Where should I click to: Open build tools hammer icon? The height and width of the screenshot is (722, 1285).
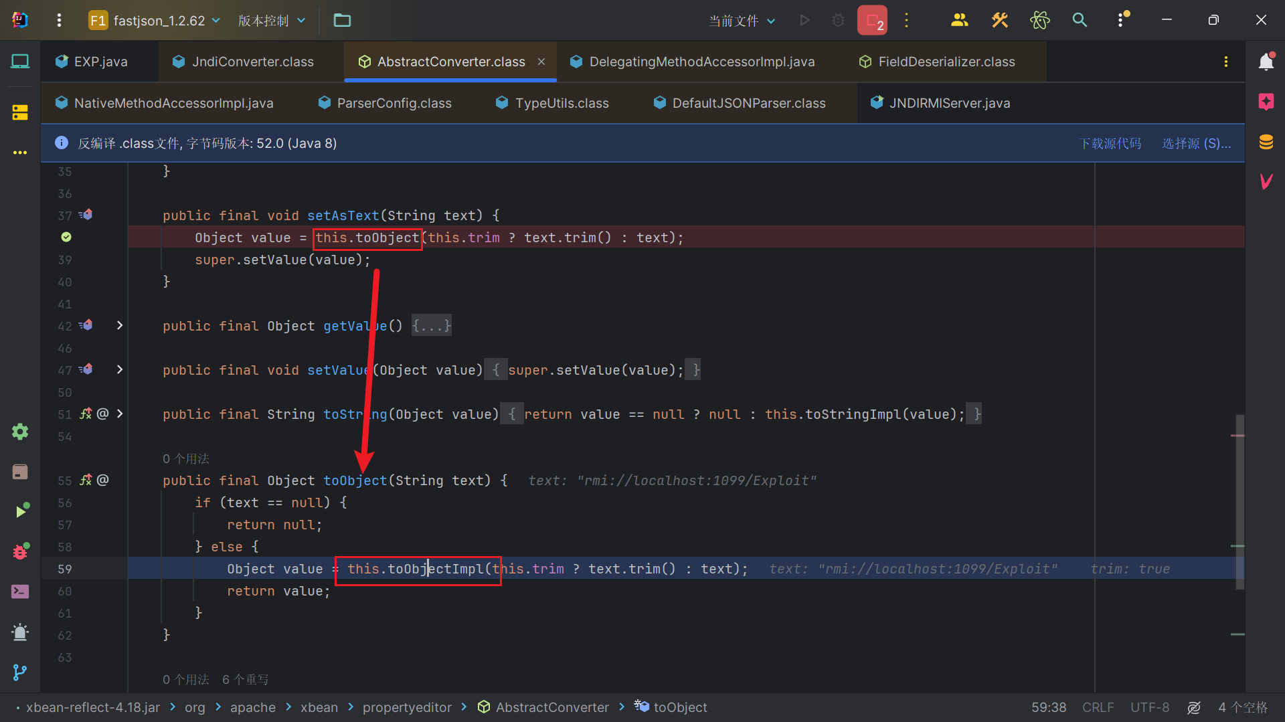click(999, 20)
